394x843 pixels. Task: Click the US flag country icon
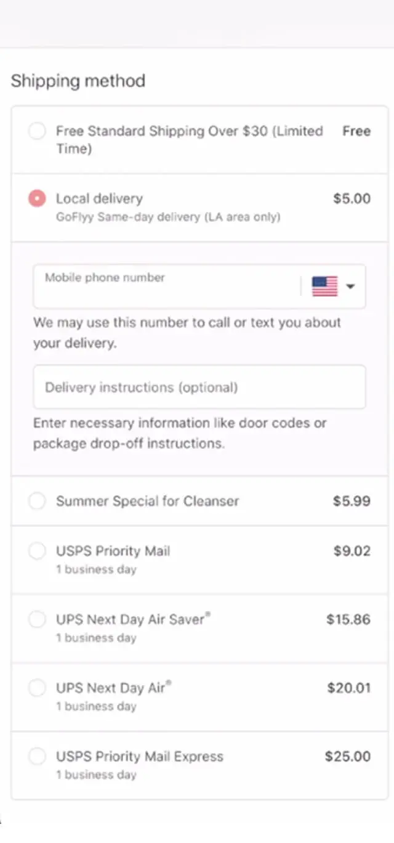point(324,287)
